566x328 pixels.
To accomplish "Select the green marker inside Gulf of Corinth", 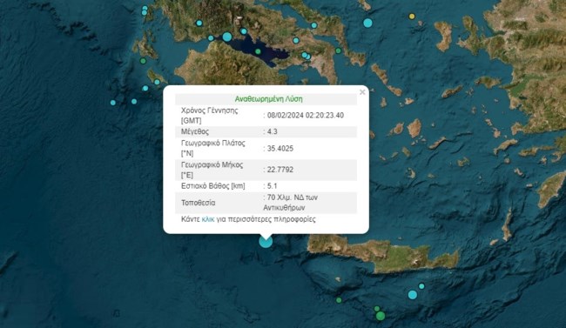I will tap(258, 51).
